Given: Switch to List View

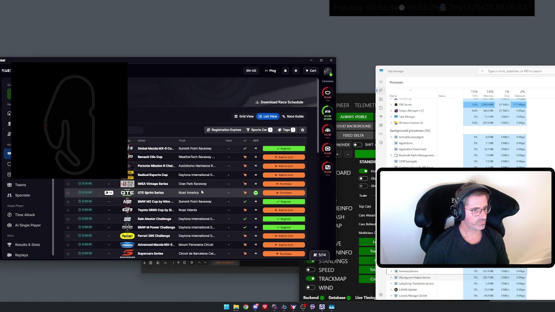Looking at the screenshot, I should (268, 116).
